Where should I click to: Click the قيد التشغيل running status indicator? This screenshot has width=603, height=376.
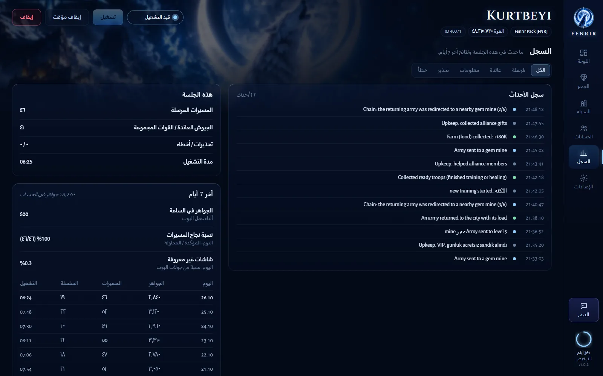(x=155, y=17)
